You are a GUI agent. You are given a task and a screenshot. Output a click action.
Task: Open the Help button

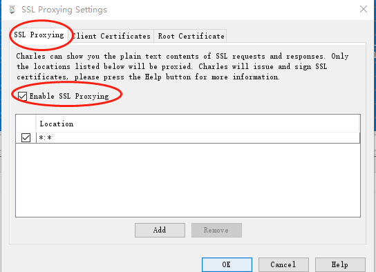coord(340,264)
